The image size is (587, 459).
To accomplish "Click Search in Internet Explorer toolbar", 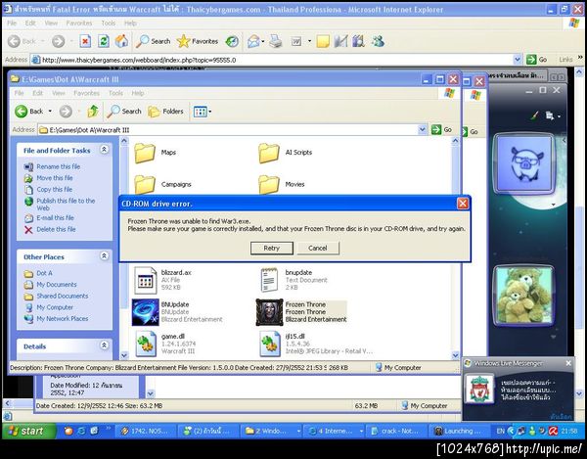I will coord(154,41).
